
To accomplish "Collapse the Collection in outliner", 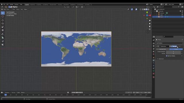I will [x=155, y=11].
